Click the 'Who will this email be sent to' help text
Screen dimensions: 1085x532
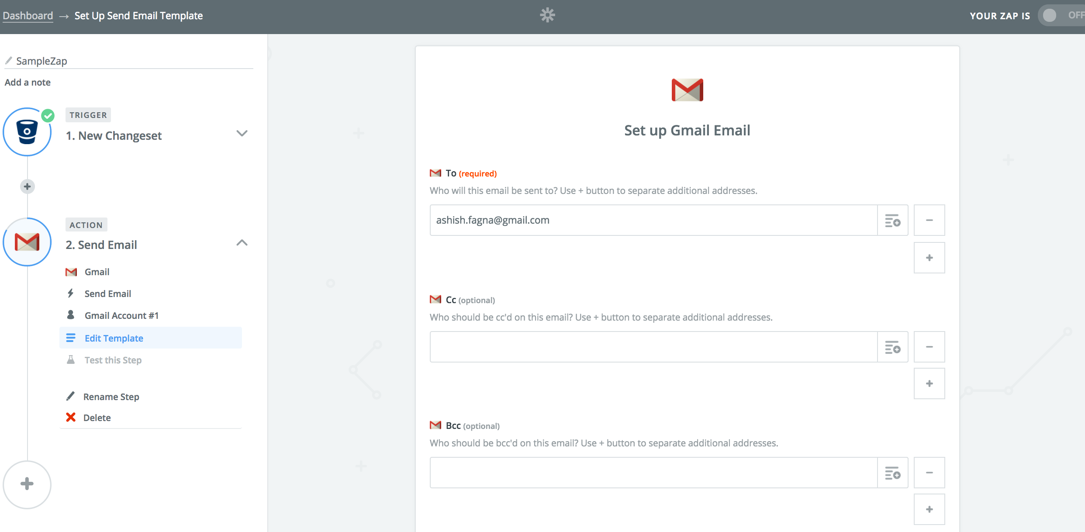(593, 191)
